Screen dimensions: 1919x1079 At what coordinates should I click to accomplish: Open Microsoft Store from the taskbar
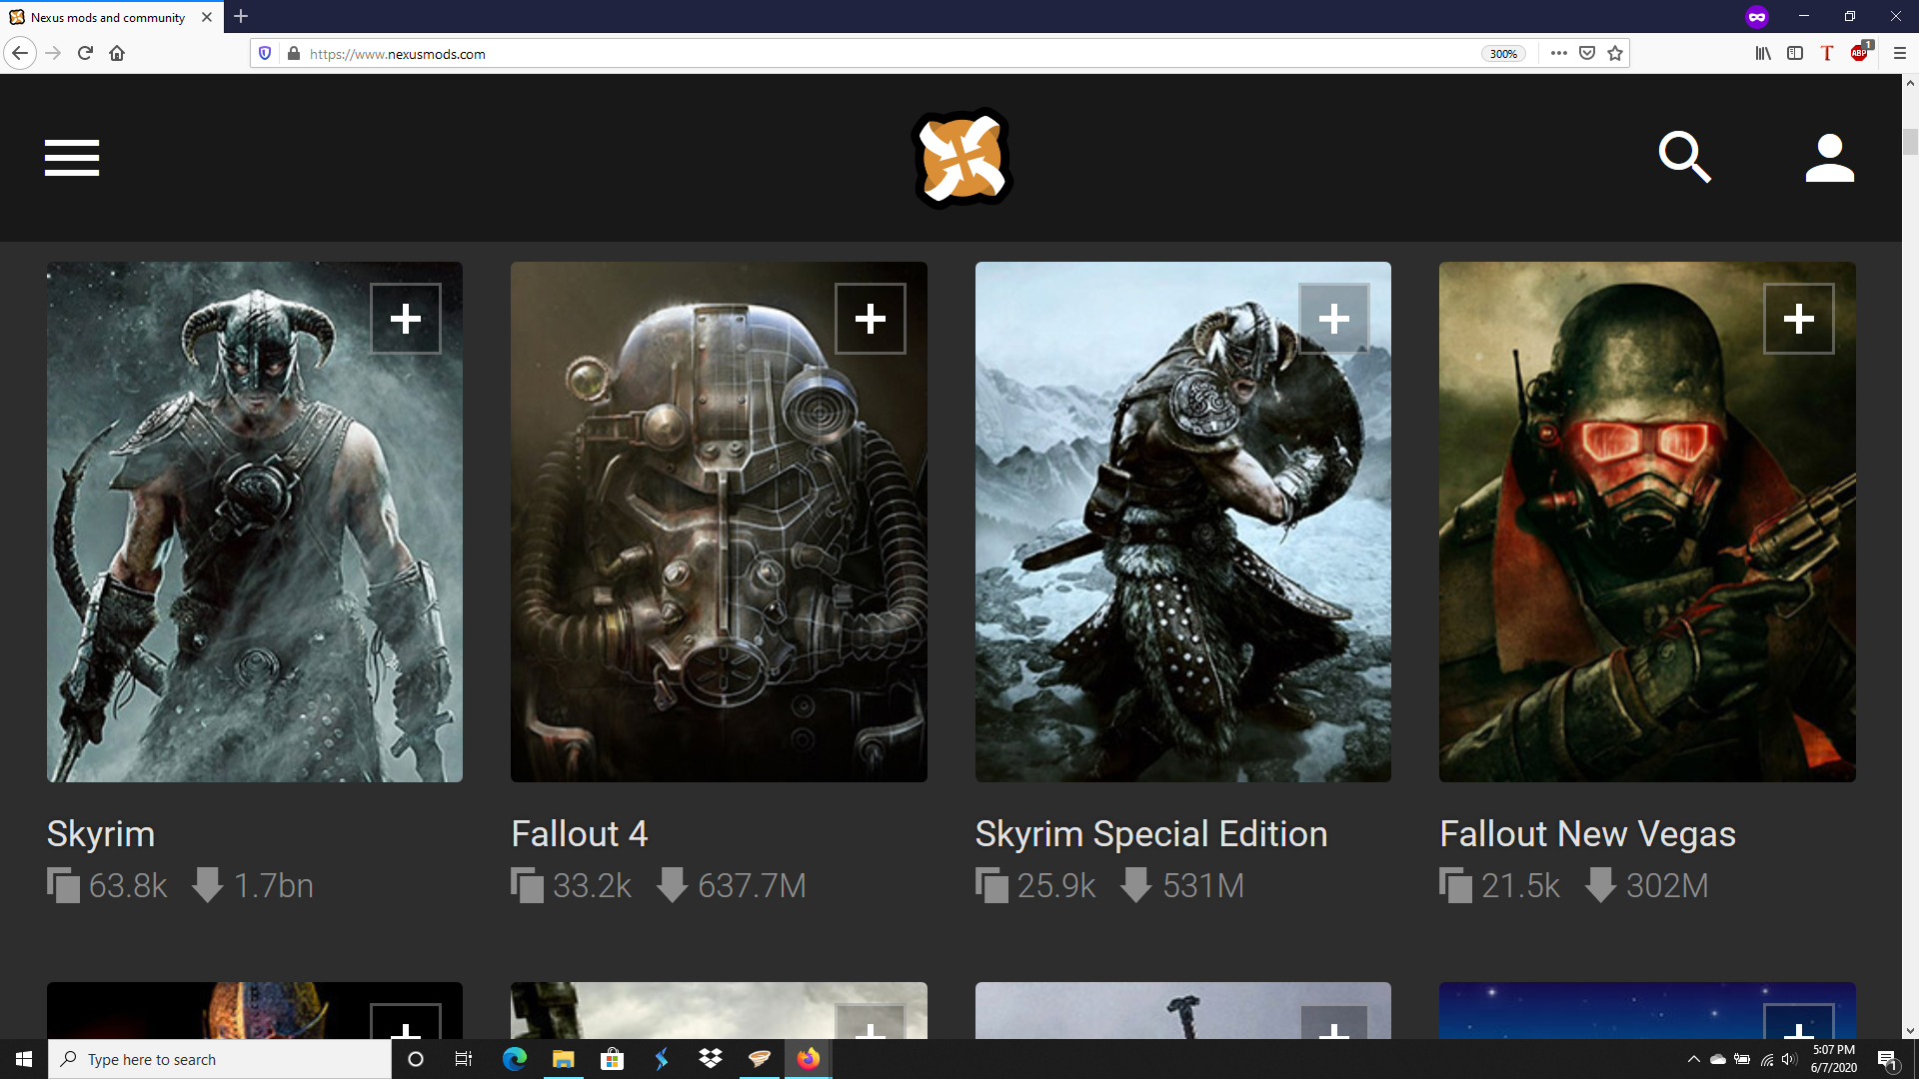612,1059
